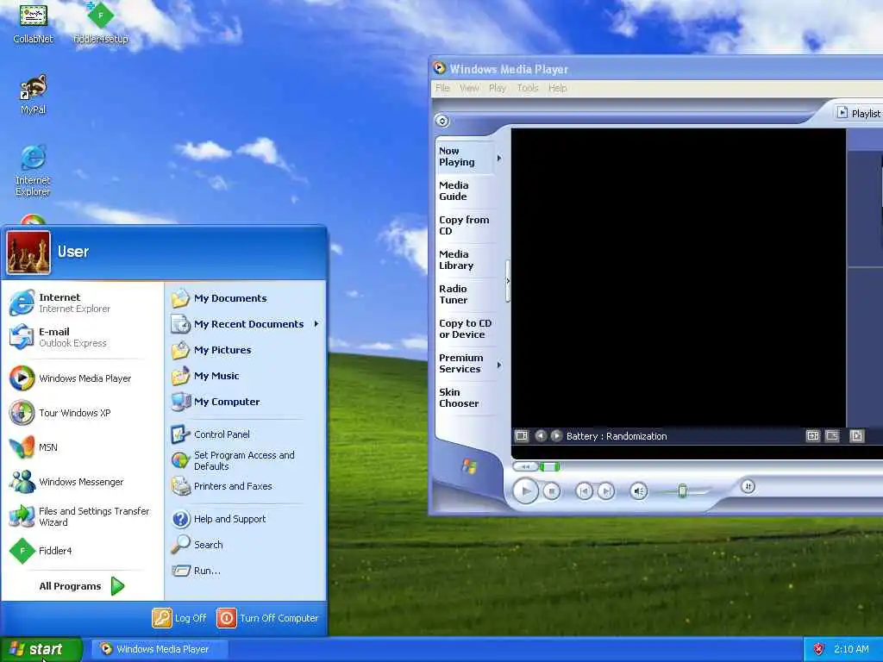Open the View menu in Media Player
The height and width of the screenshot is (662, 883).
point(469,88)
